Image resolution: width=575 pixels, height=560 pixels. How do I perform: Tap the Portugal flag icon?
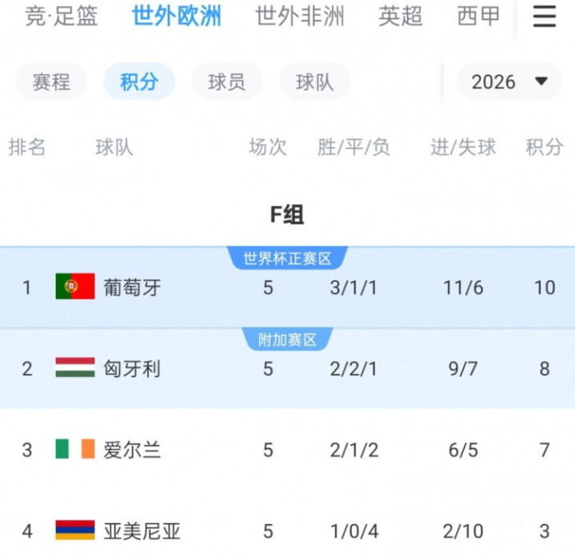pyautogui.click(x=75, y=287)
